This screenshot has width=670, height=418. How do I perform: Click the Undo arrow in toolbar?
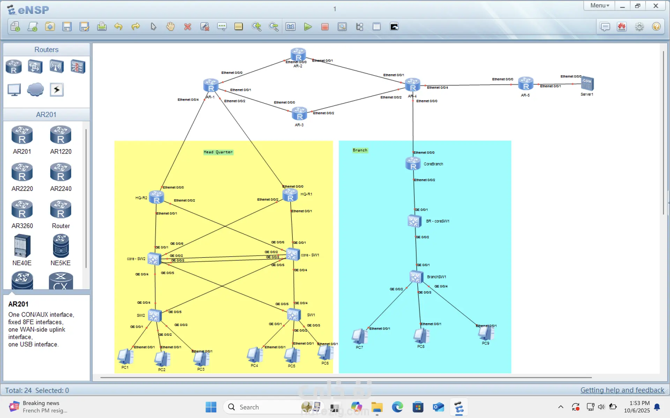coord(119,27)
